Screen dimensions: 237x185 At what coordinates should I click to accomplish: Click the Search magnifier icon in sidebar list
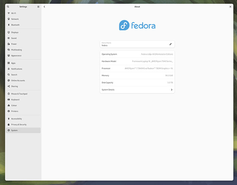pyautogui.click(x=9, y=75)
